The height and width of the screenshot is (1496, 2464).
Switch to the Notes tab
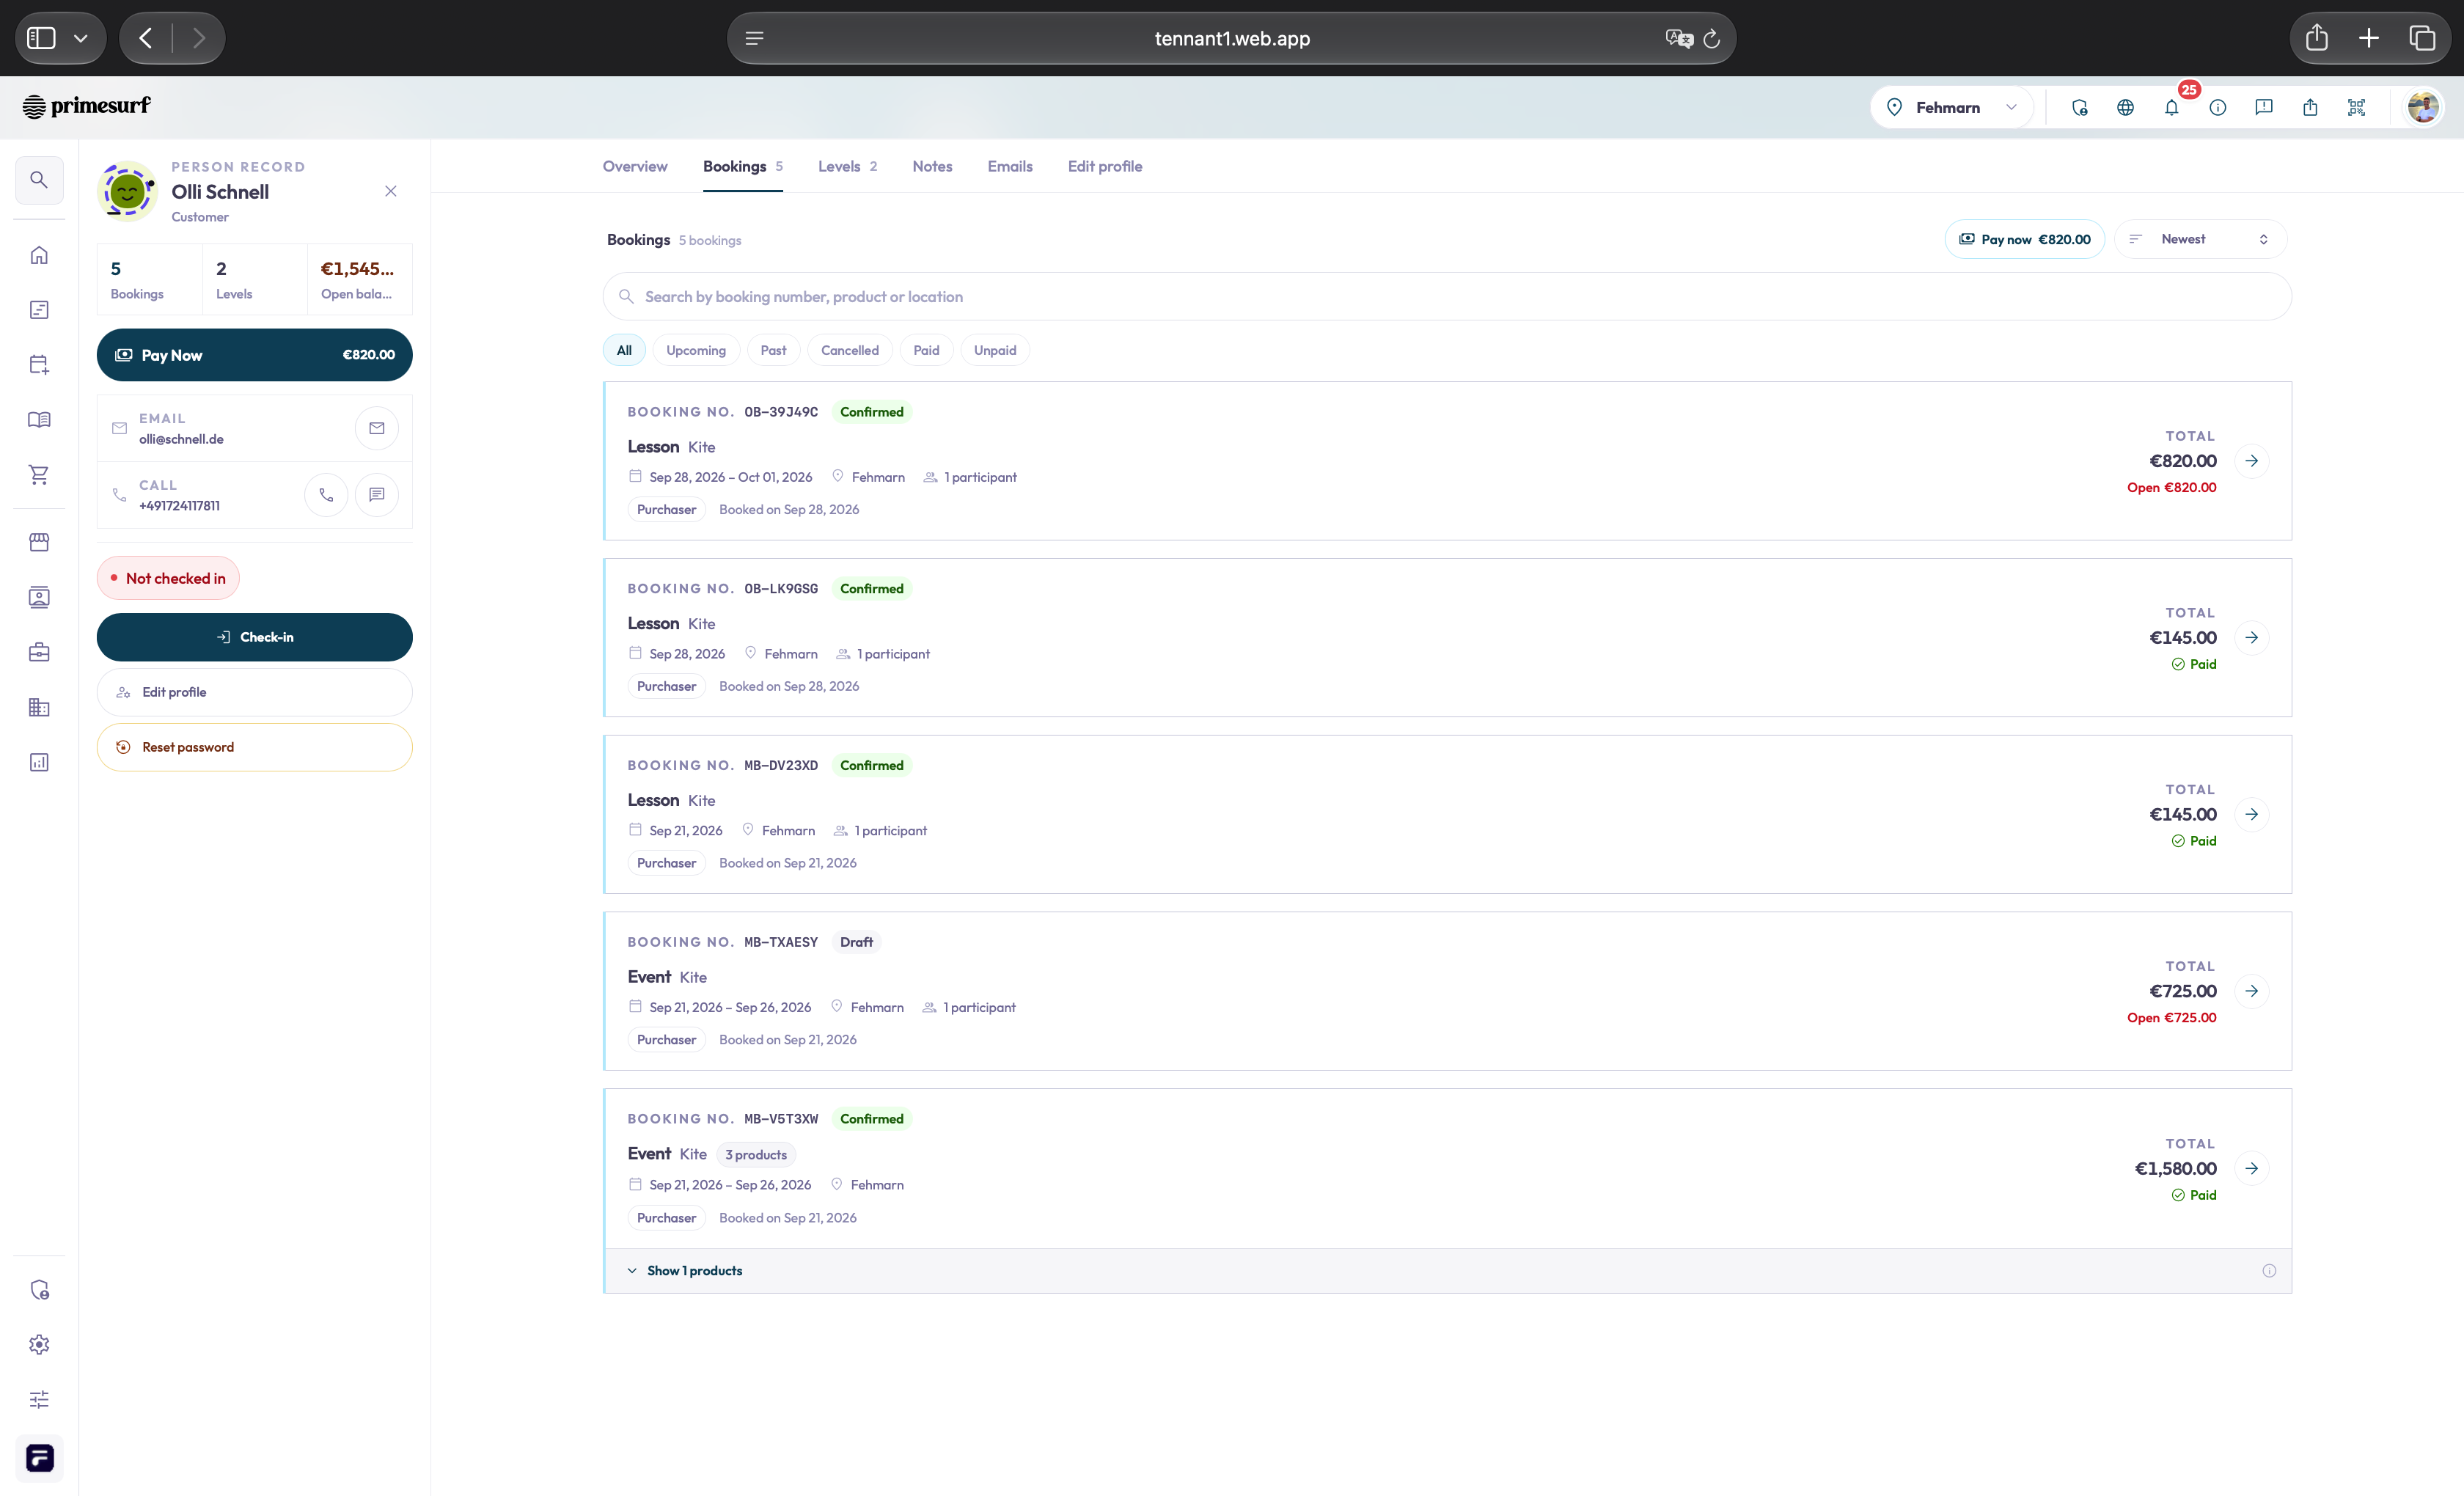coord(932,166)
